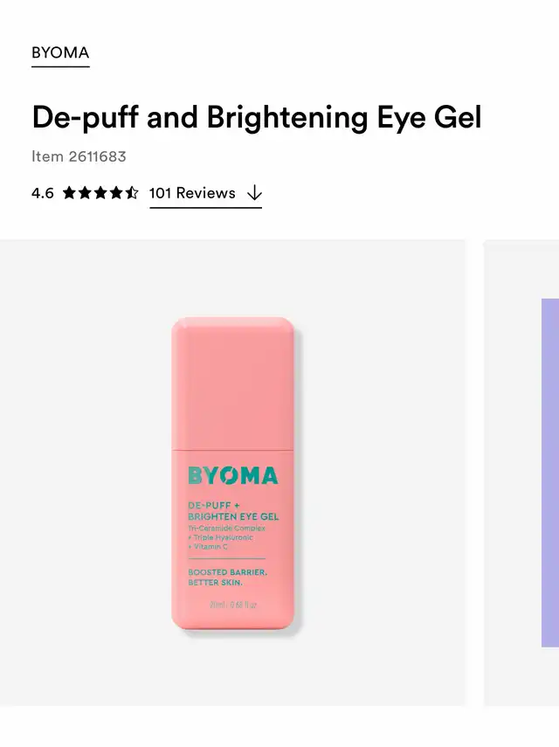This screenshot has width=559, height=747.
Task: Click the Tri-Ceramide Complex ingredient line
Action: (x=226, y=528)
